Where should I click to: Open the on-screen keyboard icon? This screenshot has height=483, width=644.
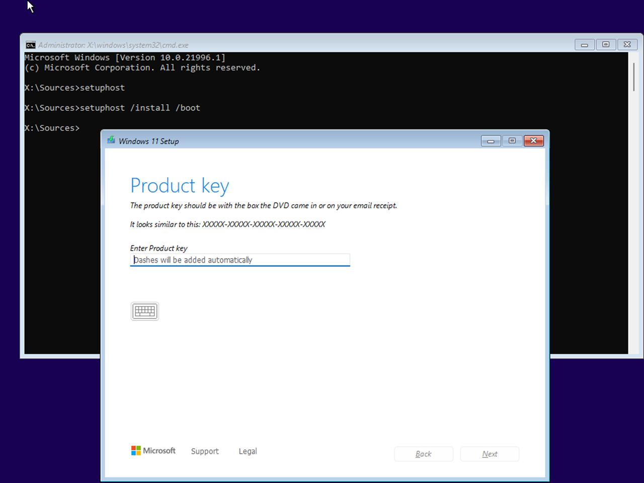[x=145, y=311]
